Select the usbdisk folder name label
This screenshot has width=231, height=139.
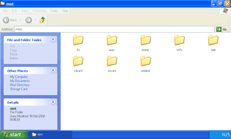click(x=146, y=71)
